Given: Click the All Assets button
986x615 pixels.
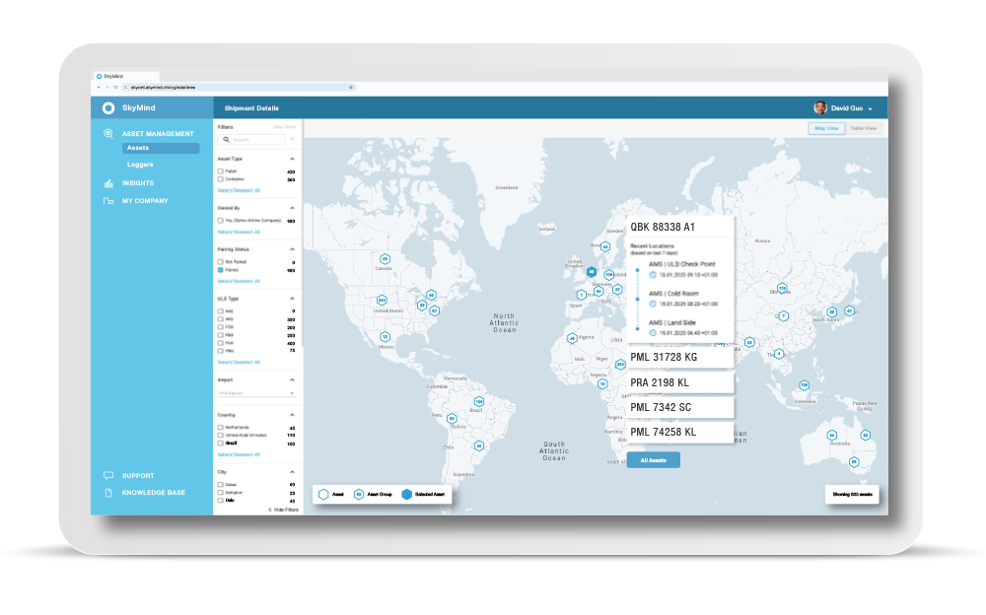Looking at the screenshot, I should 653,460.
